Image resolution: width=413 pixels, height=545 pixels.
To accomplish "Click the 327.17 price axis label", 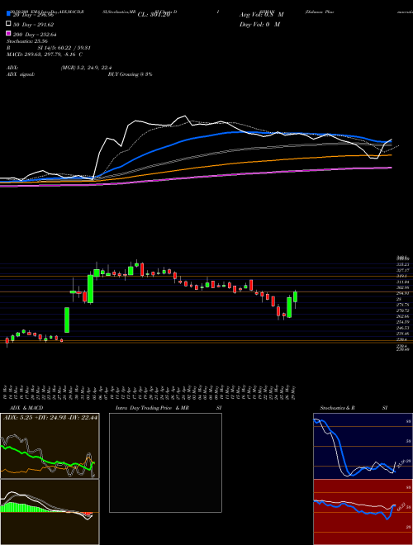I will [x=404, y=270].
